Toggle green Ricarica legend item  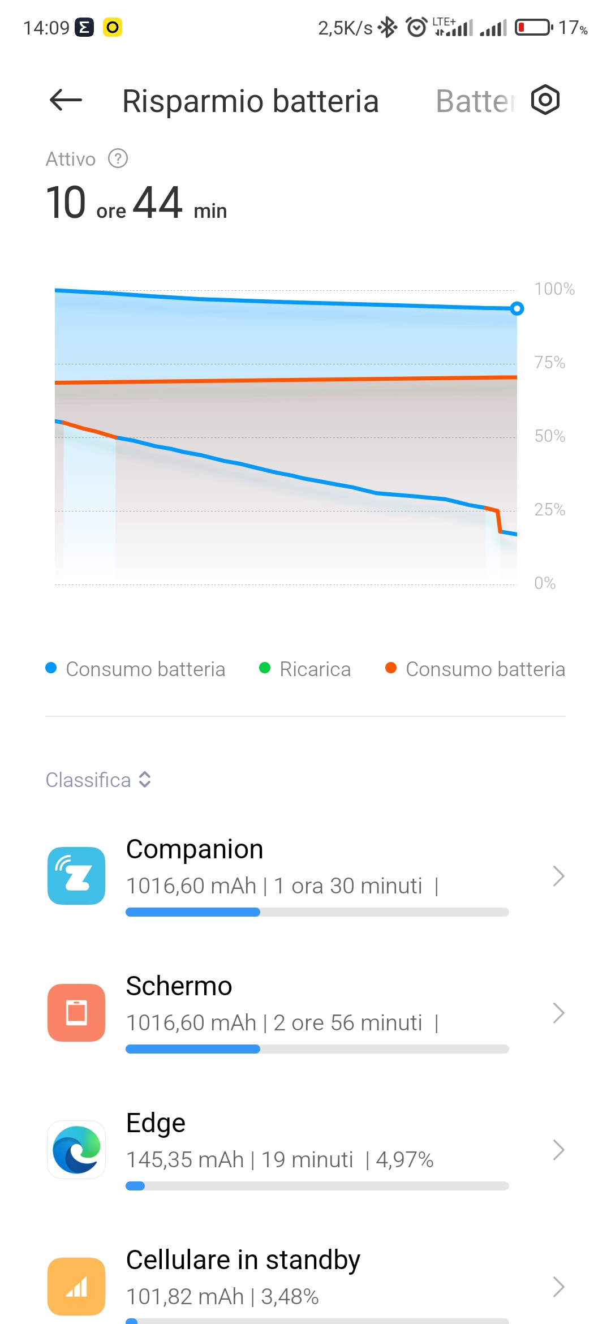pos(304,669)
